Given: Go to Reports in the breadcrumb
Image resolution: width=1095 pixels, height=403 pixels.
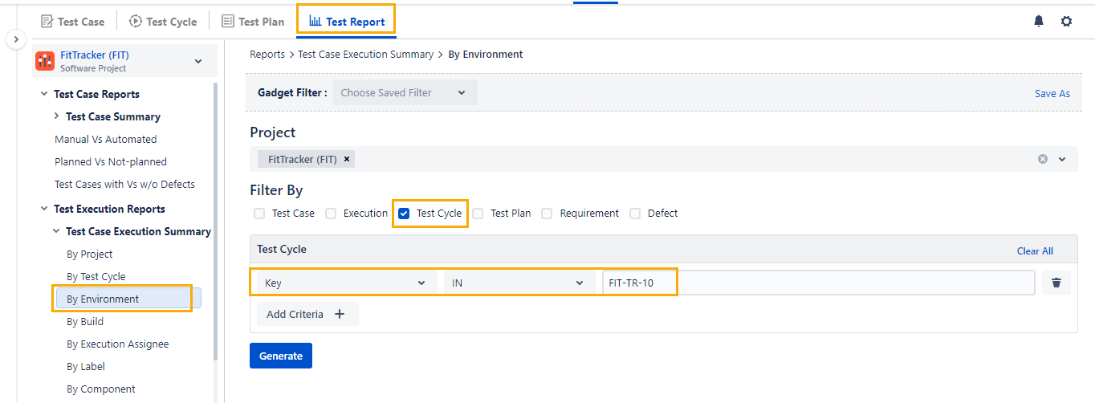Looking at the screenshot, I should point(267,55).
